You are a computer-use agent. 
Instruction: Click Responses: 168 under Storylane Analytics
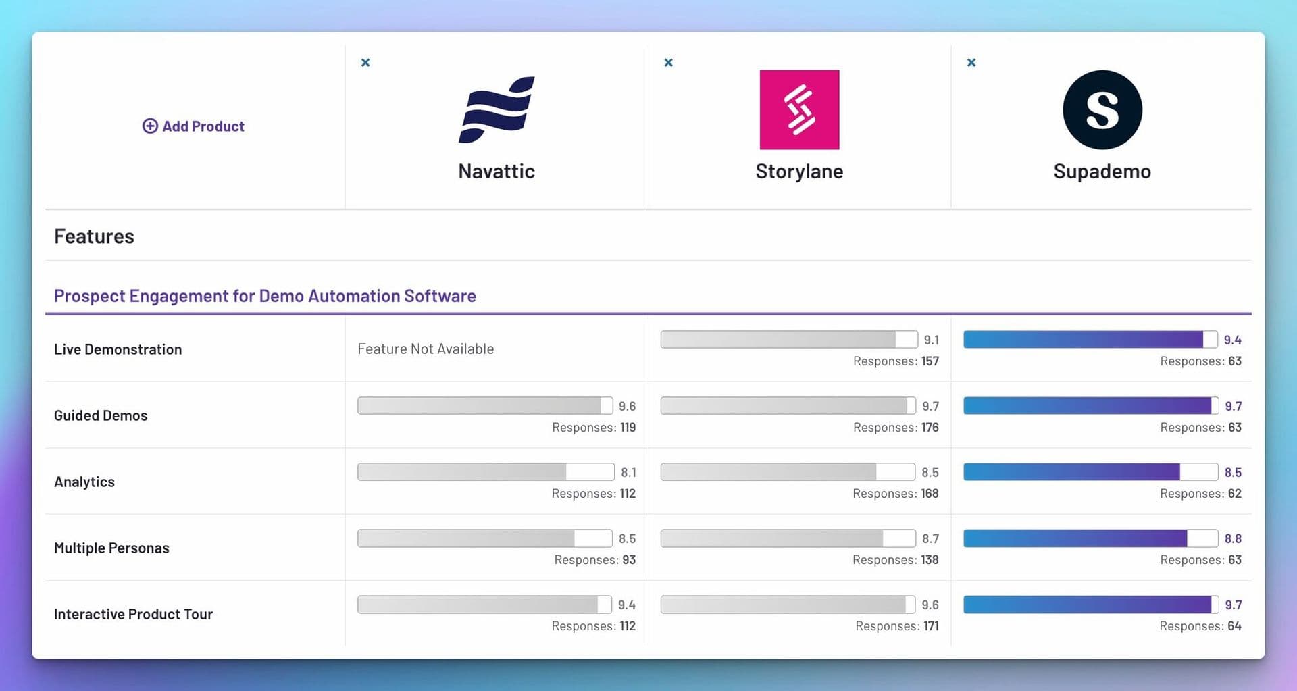[x=896, y=494]
